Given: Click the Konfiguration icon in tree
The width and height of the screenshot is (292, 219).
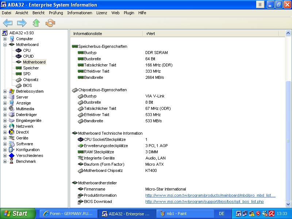Looking at the screenshot, I should pyautogui.click(x=12, y=150).
